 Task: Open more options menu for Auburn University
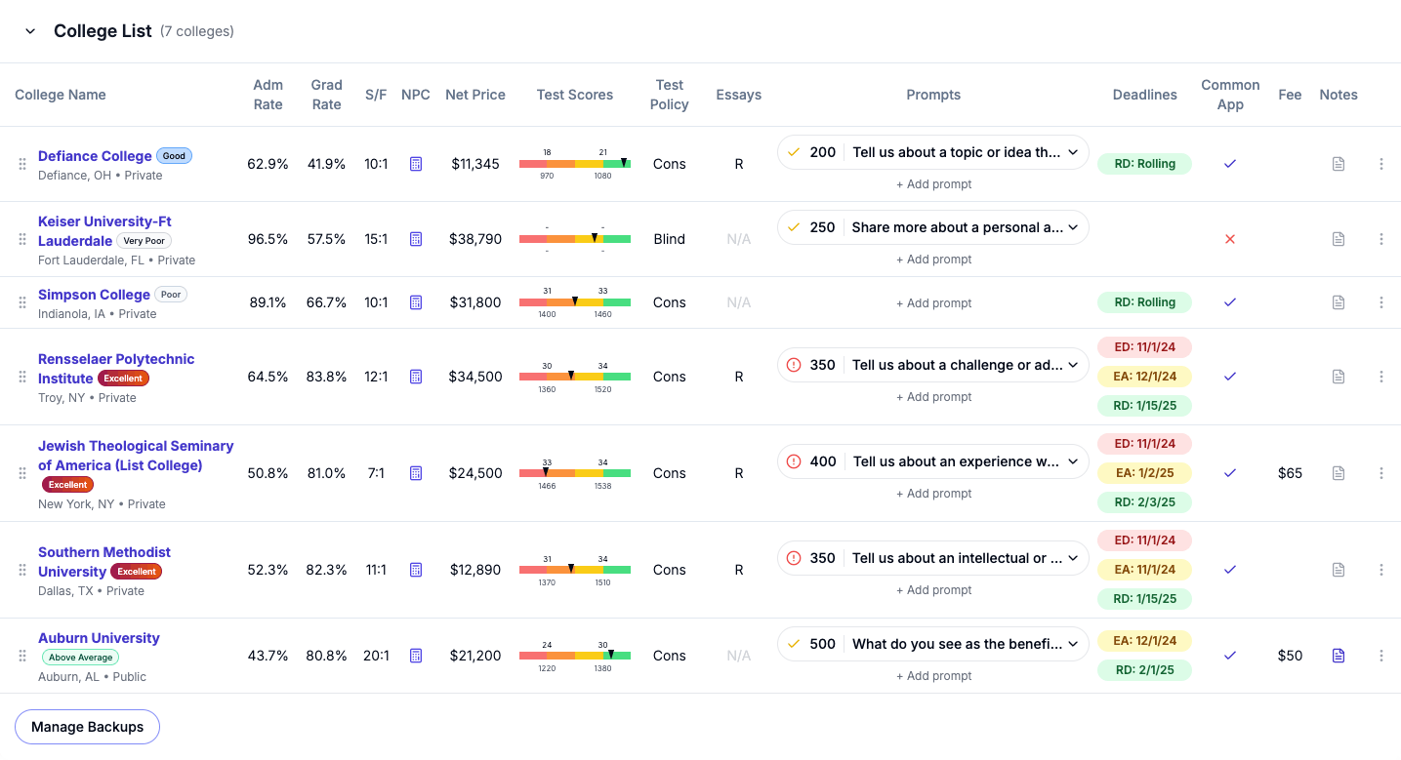point(1381,656)
